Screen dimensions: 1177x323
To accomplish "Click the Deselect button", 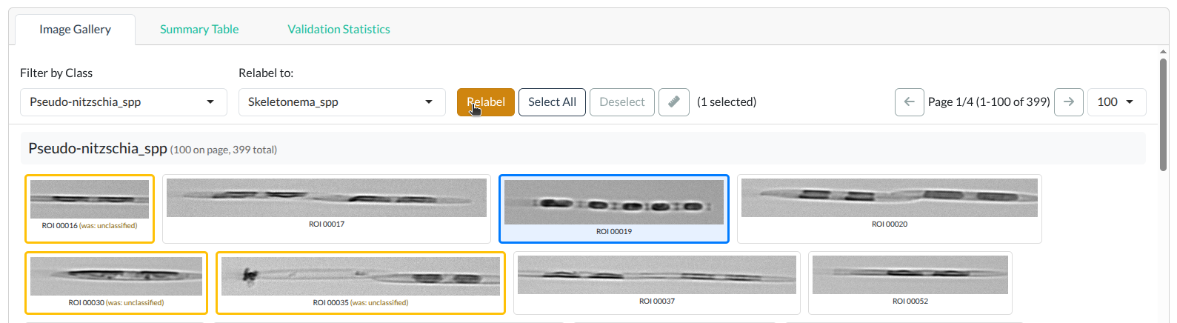I will [x=621, y=102].
